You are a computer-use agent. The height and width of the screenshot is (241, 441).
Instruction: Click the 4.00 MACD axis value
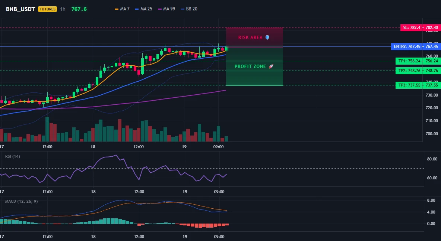pyautogui.click(x=431, y=212)
